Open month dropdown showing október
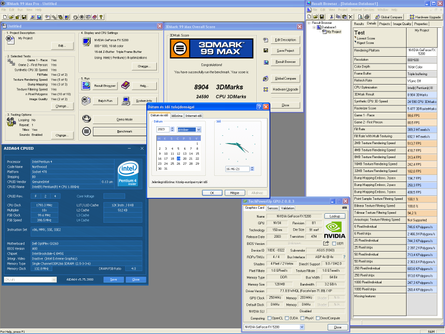 point(199,130)
